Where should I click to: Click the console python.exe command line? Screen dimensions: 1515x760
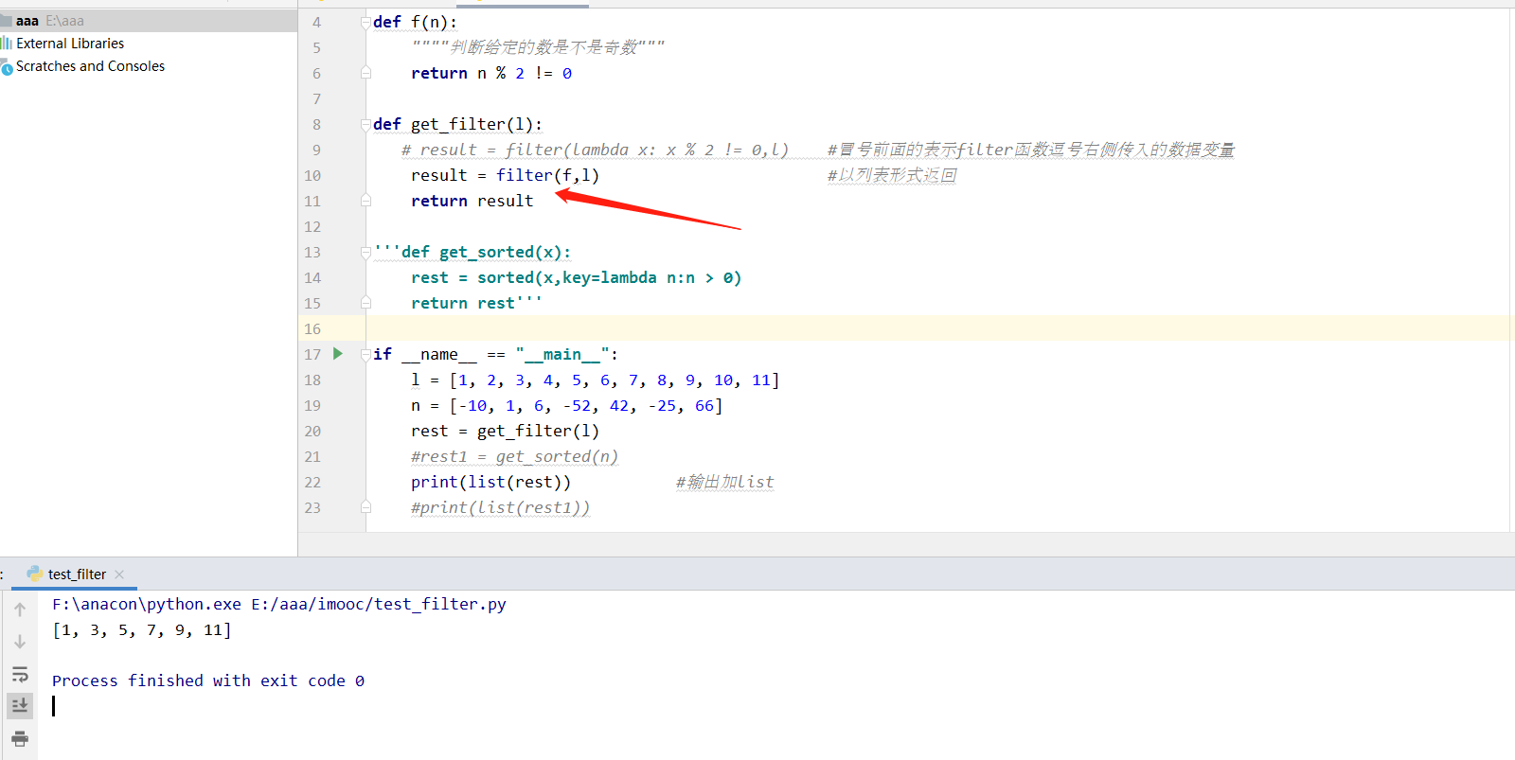point(279,604)
